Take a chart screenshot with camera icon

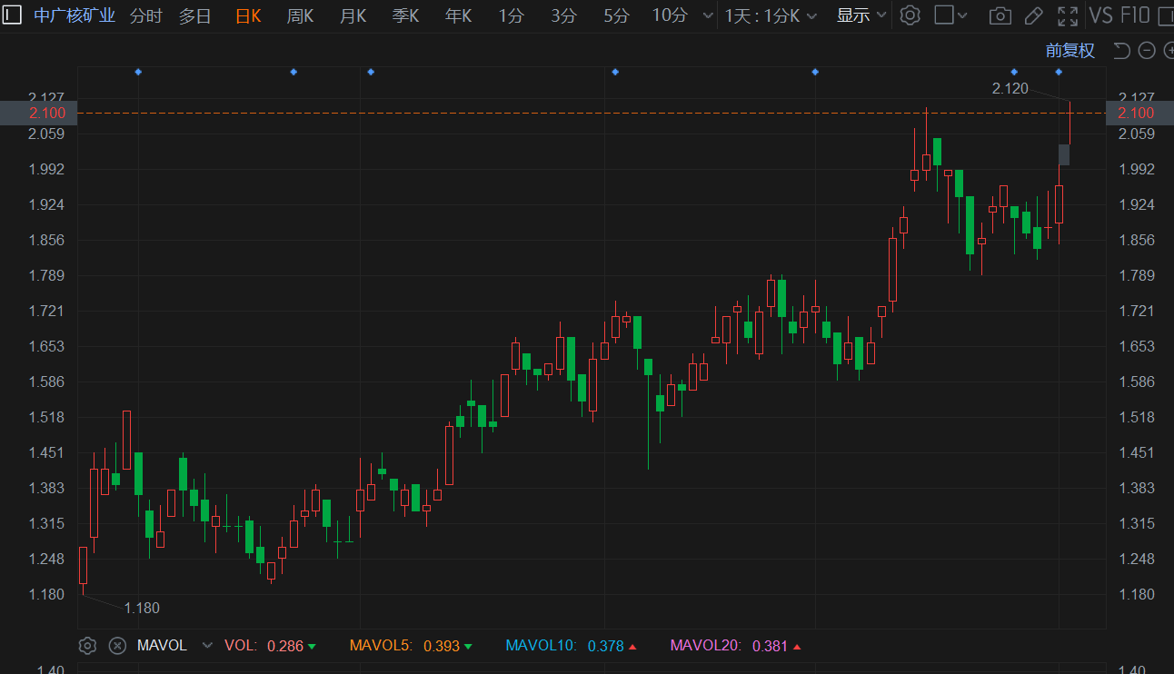tap(1000, 15)
